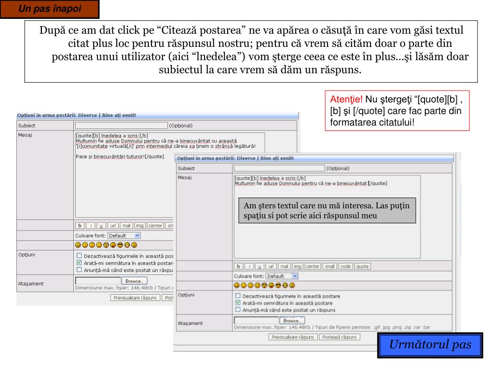
Task: Insert the cool sunglasses smiley in foreground form
Action: (278, 285)
